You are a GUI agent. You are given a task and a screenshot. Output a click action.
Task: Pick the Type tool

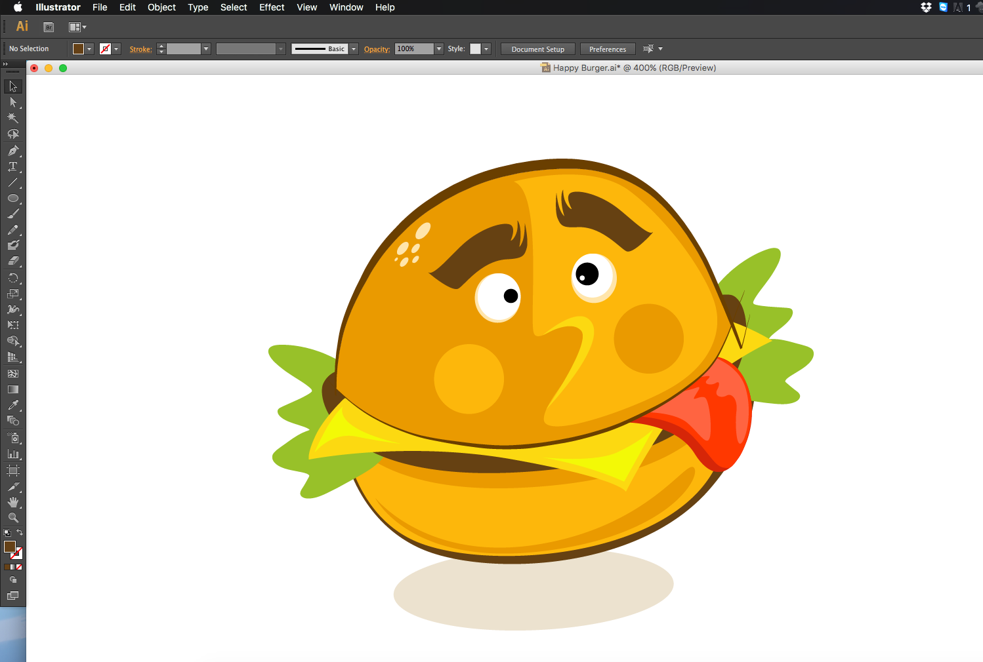[12, 166]
